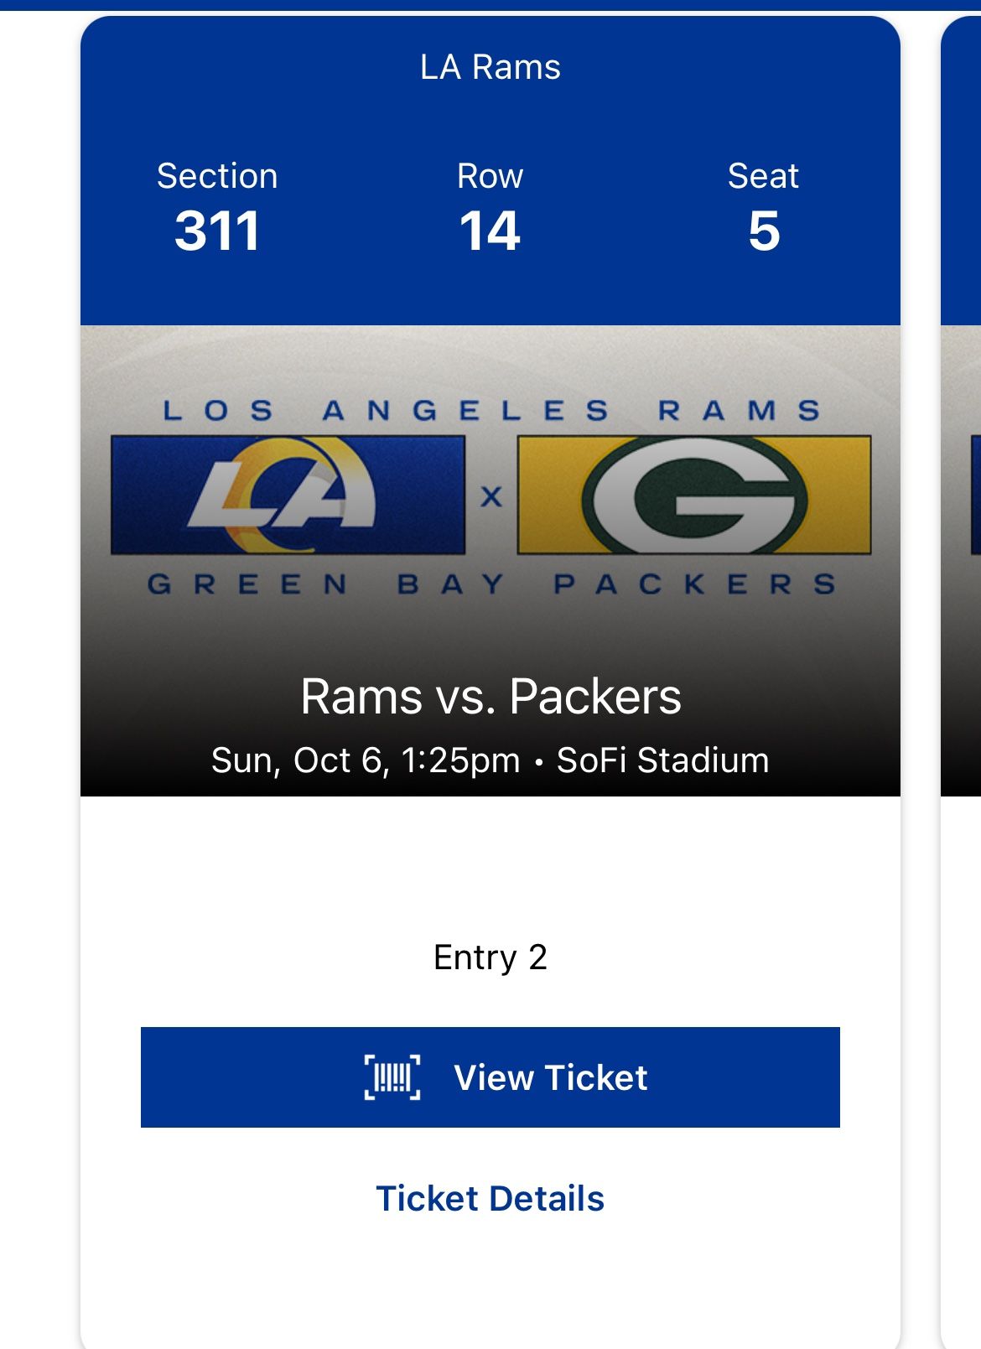Click the barcode icon on View Ticket
This screenshot has width=981, height=1349.
(x=392, y=1077)
